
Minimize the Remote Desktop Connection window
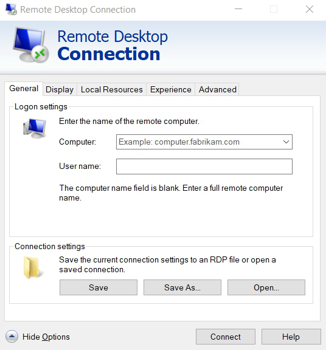click(x=238, y=9)
